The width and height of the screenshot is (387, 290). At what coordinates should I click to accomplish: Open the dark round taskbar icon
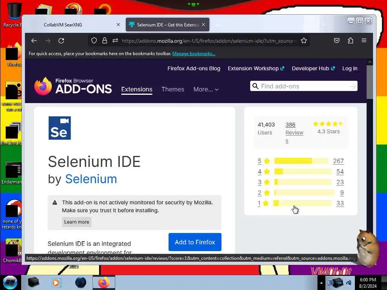click(x=80, y=282)
